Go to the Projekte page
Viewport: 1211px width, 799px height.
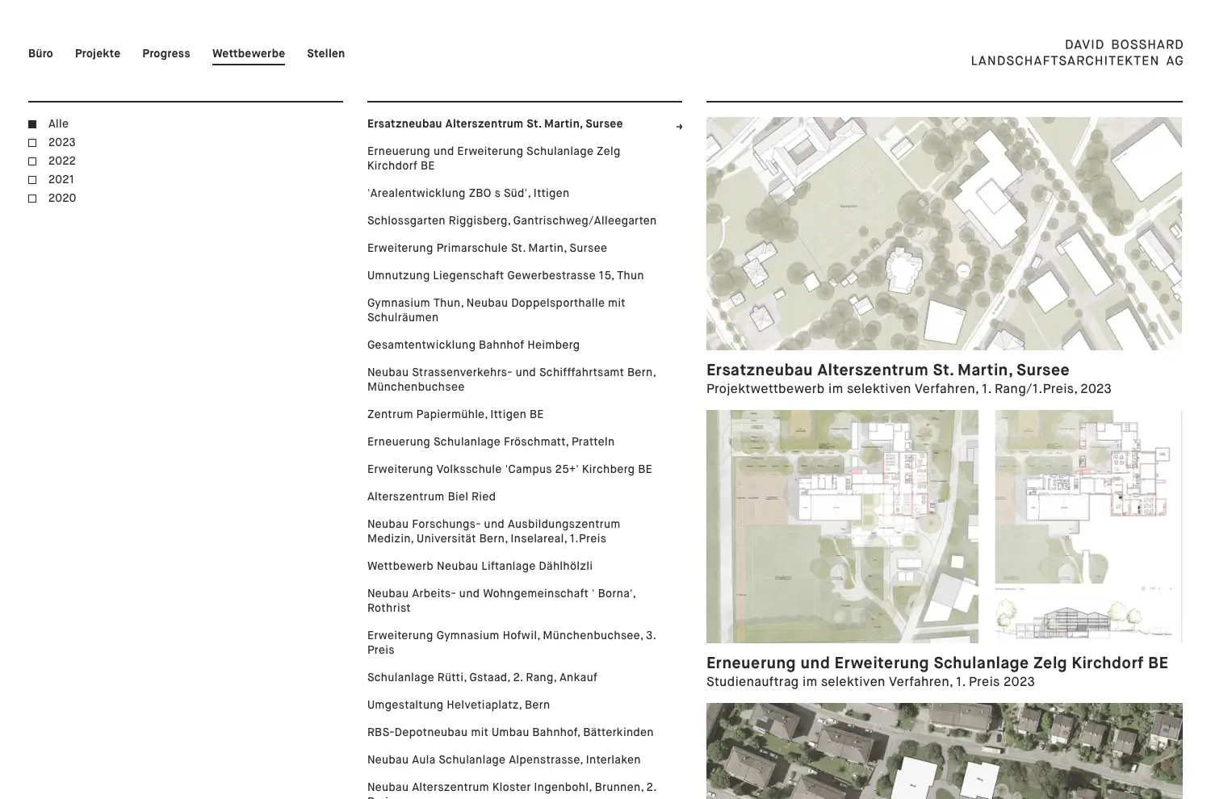pyautogui.click(x=98, y=54)
